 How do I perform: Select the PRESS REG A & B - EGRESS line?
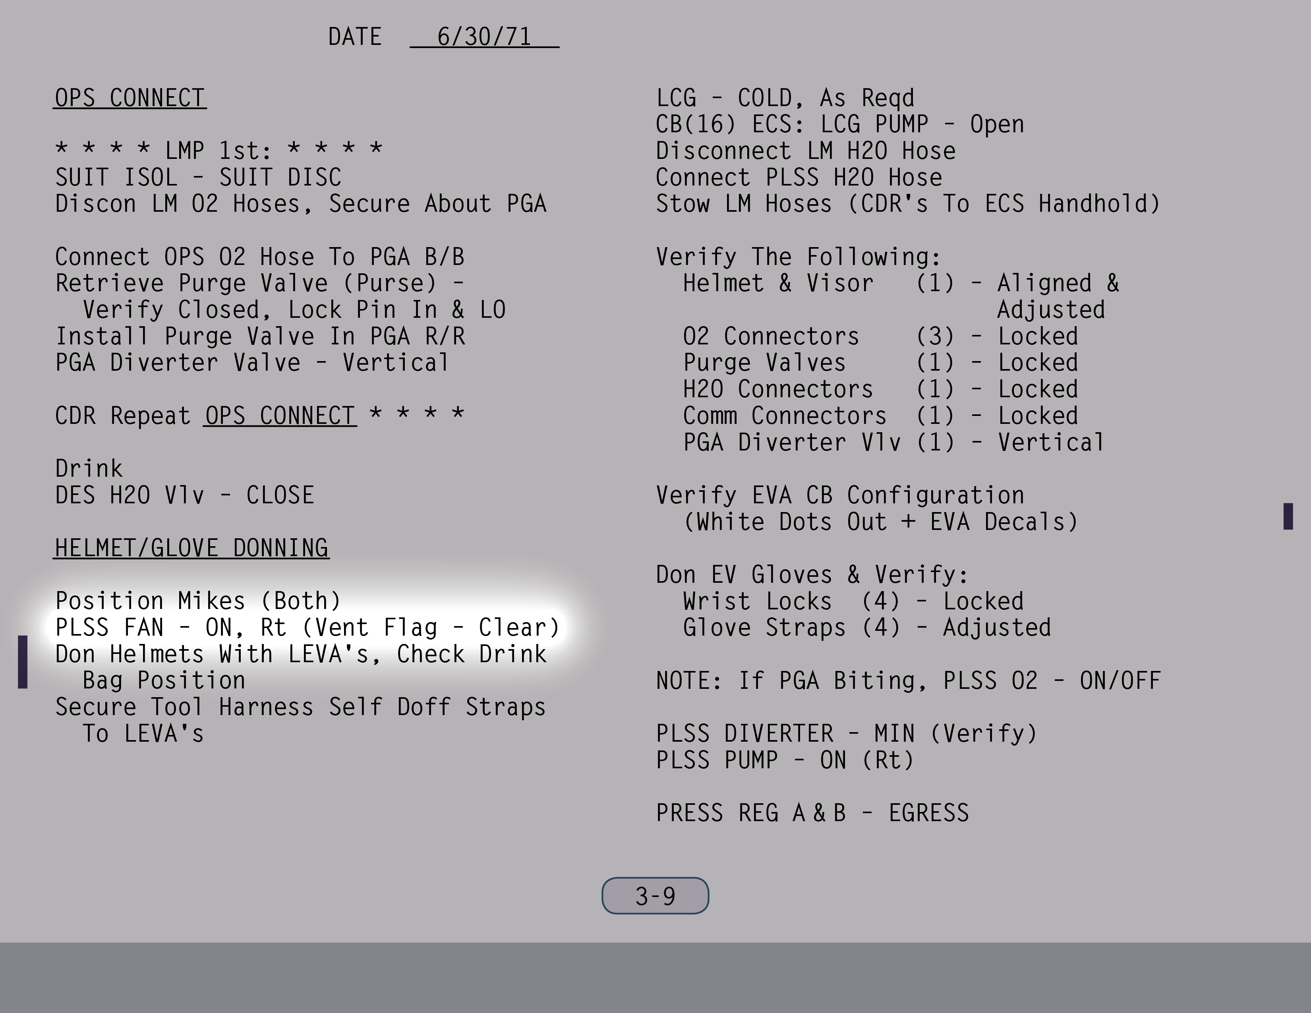(812, 813)
